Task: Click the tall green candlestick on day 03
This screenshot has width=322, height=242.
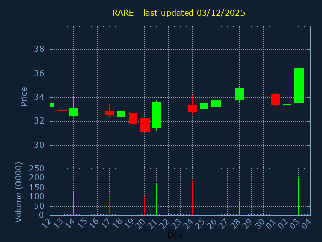Action: point(299,86)
